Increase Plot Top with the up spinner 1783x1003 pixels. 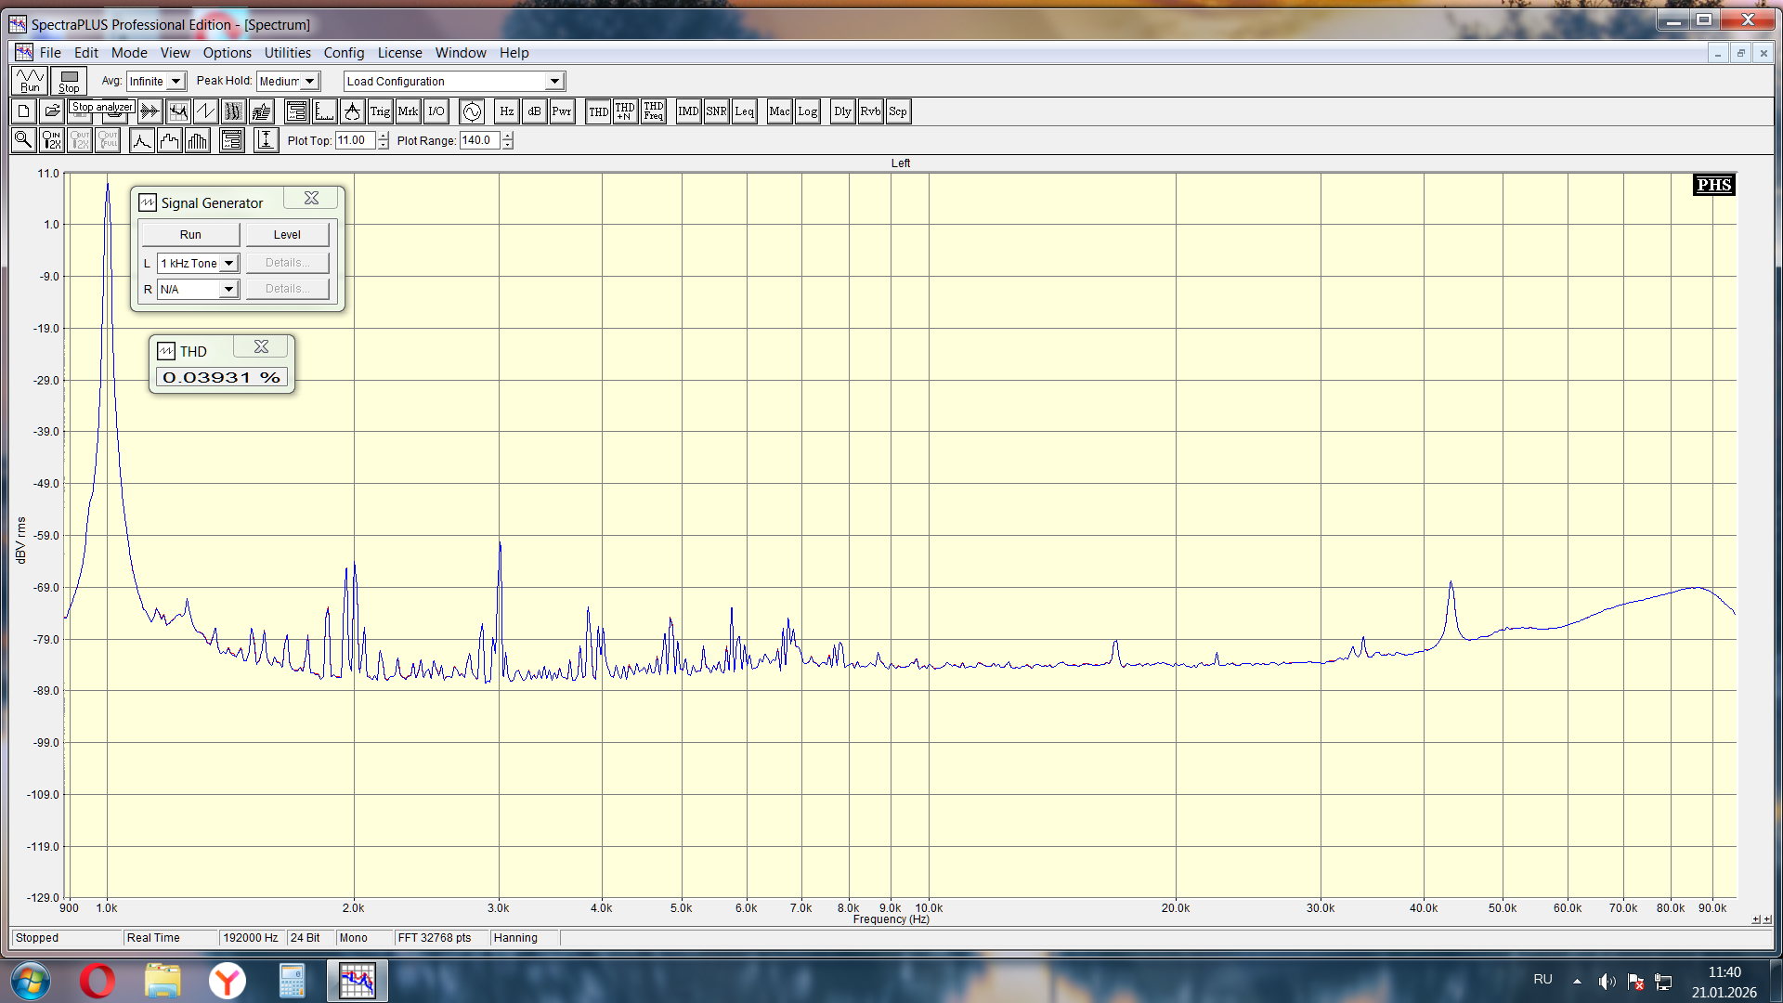[x=383, y=136]
